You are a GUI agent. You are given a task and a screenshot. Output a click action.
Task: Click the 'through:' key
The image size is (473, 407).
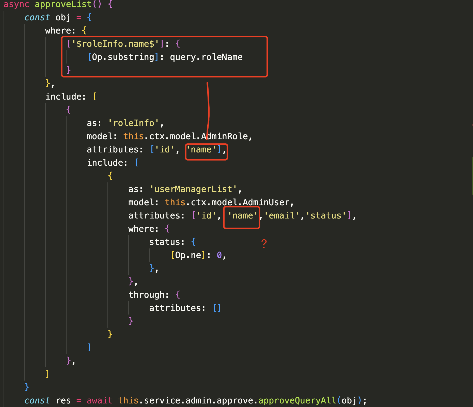pos(149,295)
